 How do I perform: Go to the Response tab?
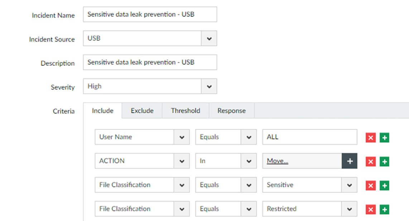pyautogui.click(x=231, y=111)
